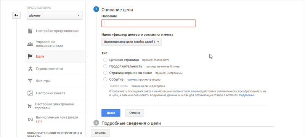
Task: Click the bottom Отмена button
Action: click(x=100, y=133)
